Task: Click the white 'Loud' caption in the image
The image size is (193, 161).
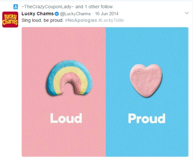Action: click(66, 118)
